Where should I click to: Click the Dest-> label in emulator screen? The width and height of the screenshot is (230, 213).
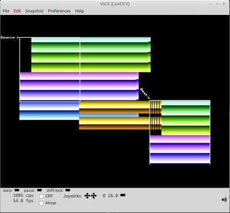pyautogui.click(x=145, y=94)
